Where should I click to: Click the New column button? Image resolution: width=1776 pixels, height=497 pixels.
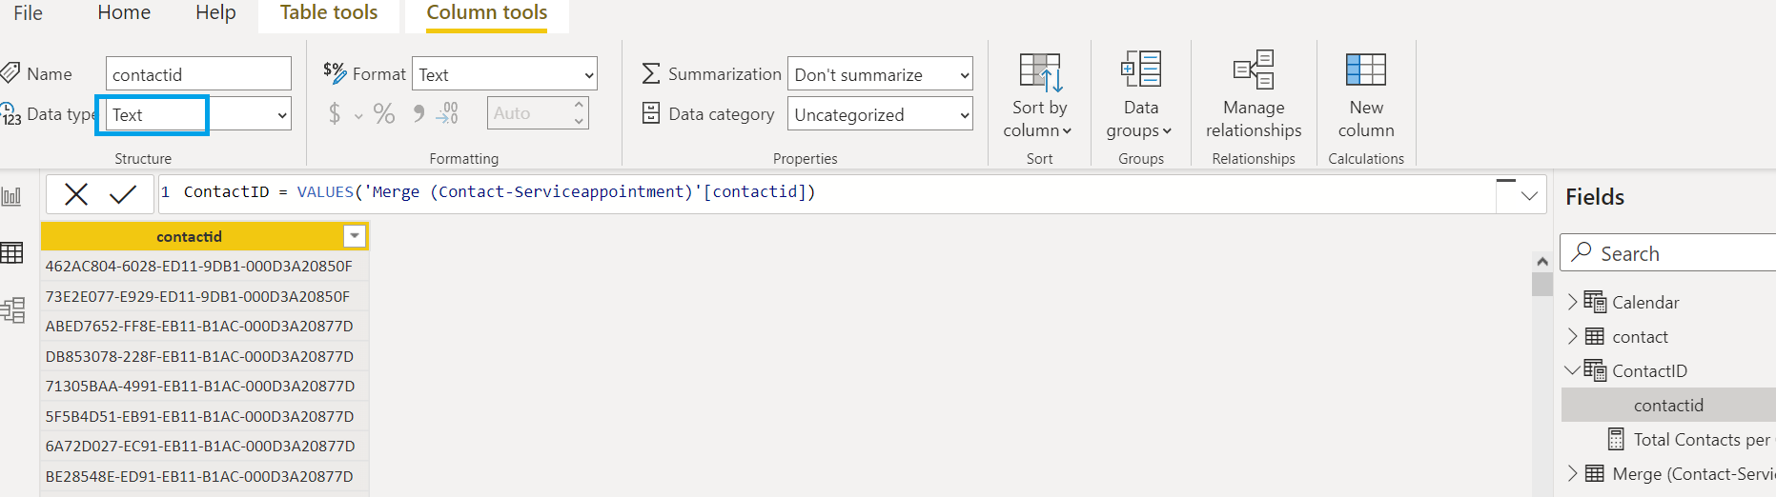tap(1366, 94)
